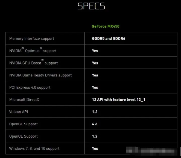Select the Memory Interface support label
Viewport: 181px width, 158px height.
[x=32, y=39]
